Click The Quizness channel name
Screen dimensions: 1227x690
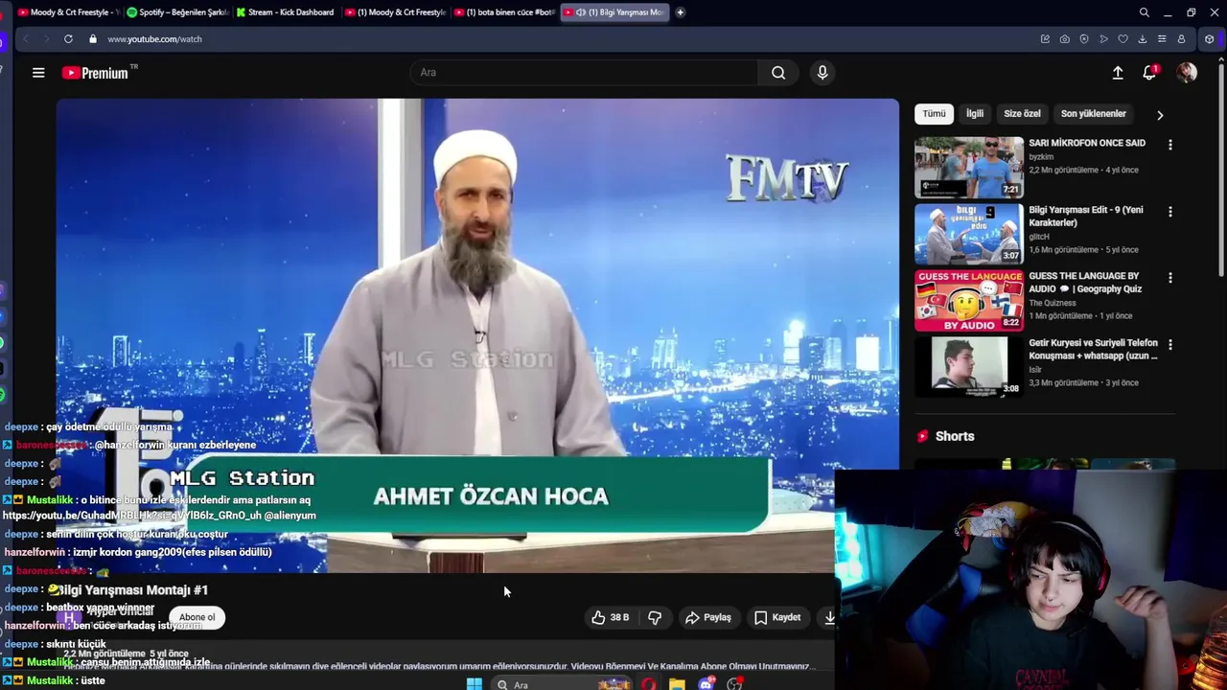pyautogui.click(x=1053, y=303)
